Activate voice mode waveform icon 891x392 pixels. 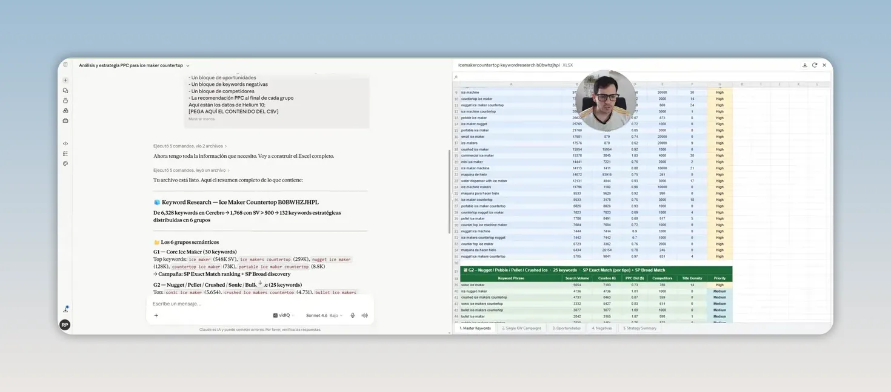click(365, 315)
